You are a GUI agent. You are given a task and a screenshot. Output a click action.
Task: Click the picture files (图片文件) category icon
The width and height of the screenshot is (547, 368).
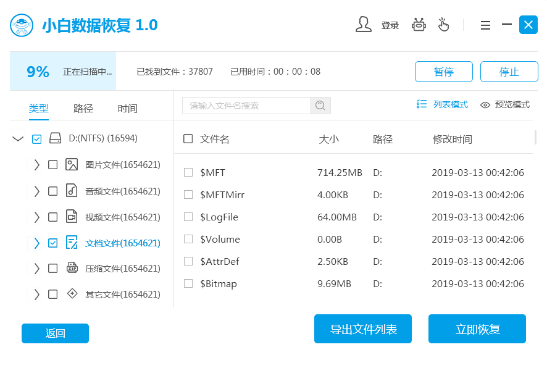72,165
